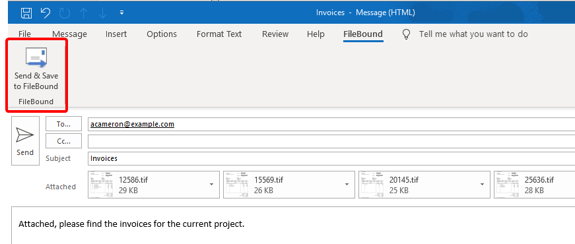Switch to the Insert ribbon tab
This screenshot has height=244, width=575.
[116, 34]
